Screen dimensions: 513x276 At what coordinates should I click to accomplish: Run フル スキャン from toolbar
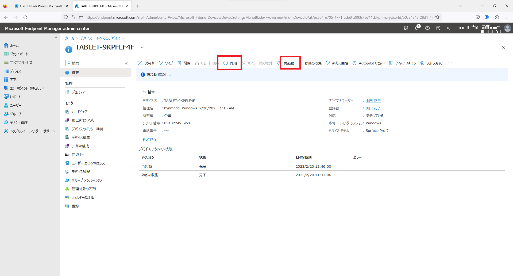tap(432, 63)
